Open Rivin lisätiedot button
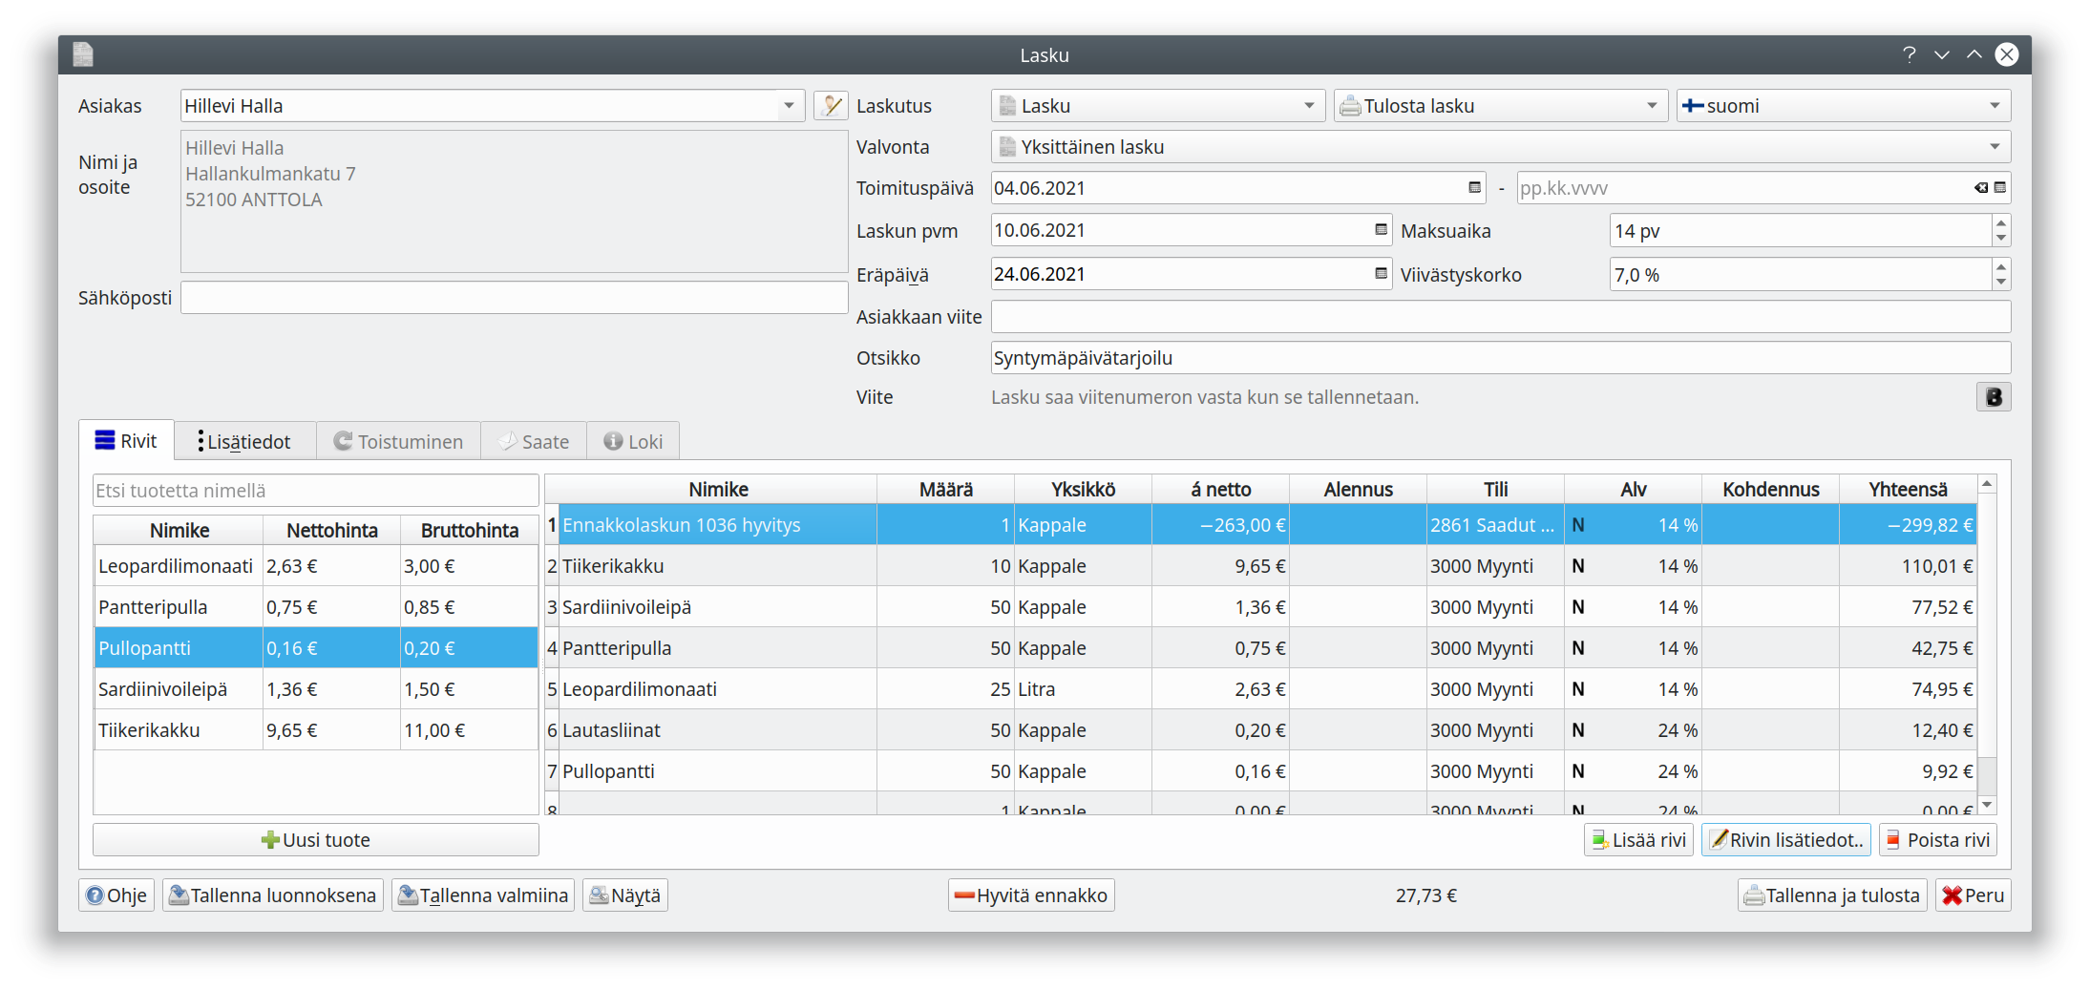Viewport: 2090px width, 990px height. 1786,840
